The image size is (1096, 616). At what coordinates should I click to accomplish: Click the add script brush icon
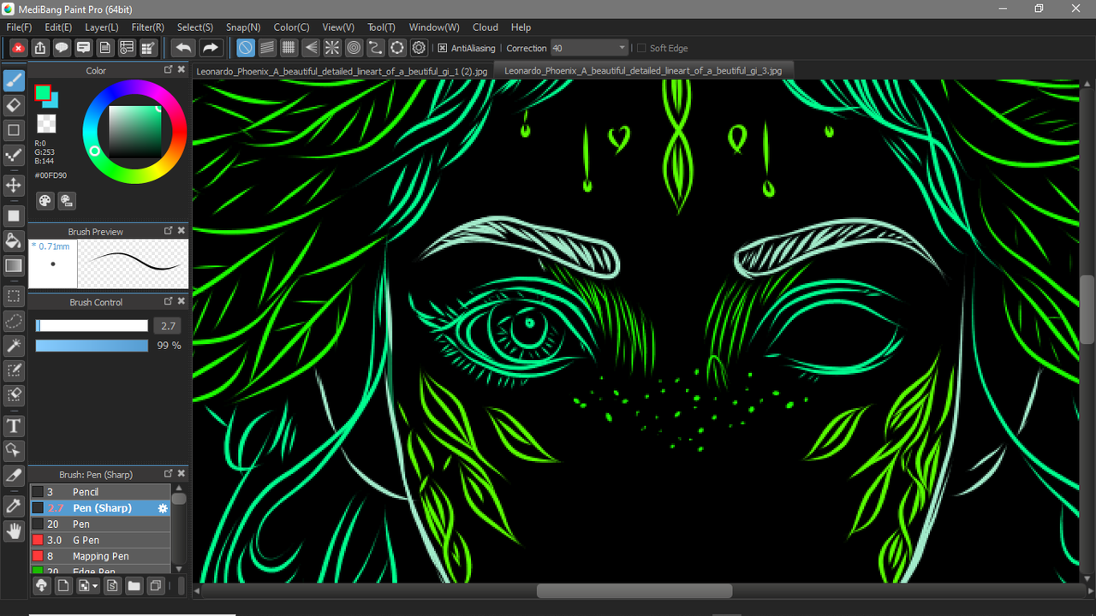(111, 586)
